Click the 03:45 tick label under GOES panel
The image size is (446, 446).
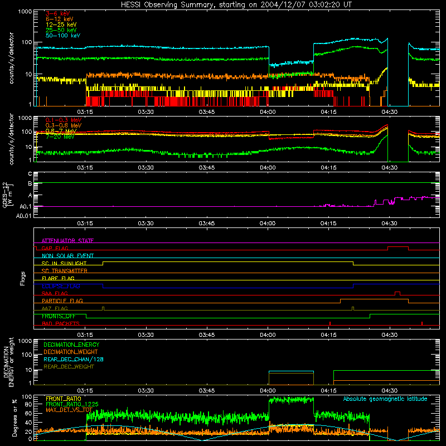[206, 224]
